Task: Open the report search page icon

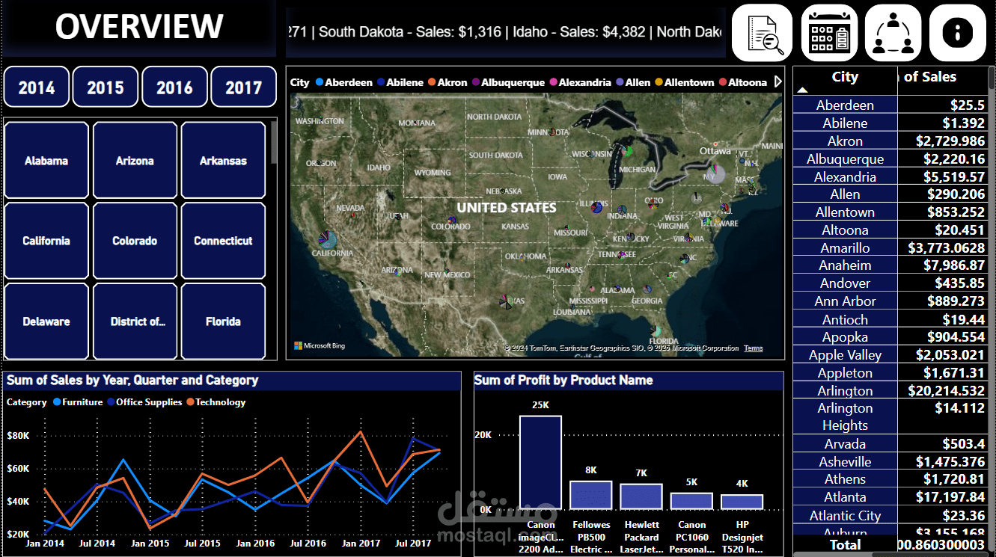Action: pos(762,33)
